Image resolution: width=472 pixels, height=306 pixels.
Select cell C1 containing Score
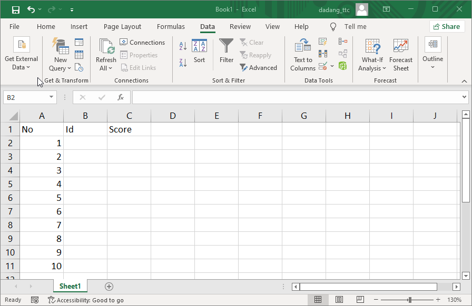click(x=129, y=129)
